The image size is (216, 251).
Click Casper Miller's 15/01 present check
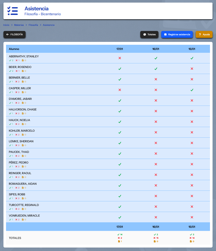192,90
